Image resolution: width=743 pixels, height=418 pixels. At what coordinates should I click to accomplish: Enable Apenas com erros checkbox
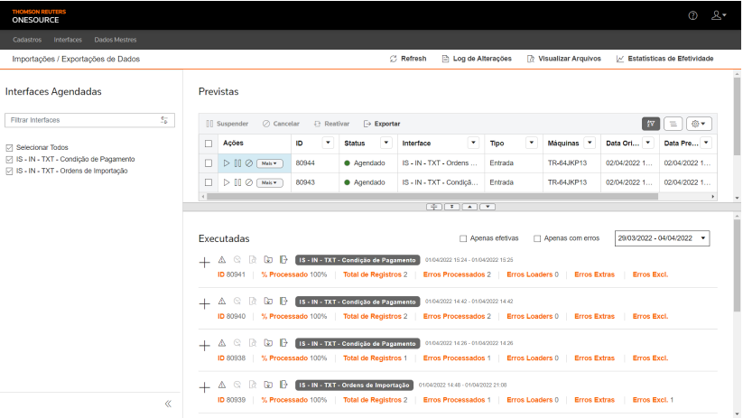(537, 239)
